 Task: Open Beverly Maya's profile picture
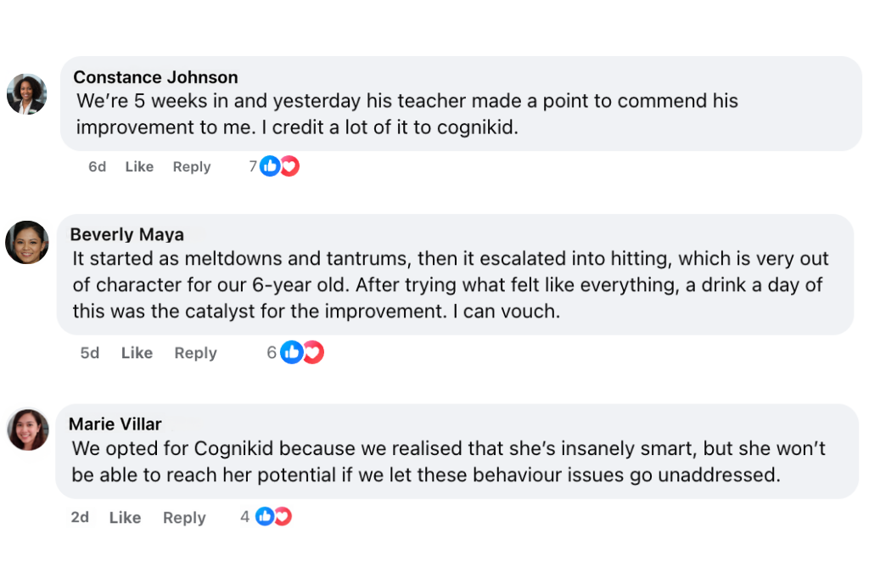(x=27, y=243)
